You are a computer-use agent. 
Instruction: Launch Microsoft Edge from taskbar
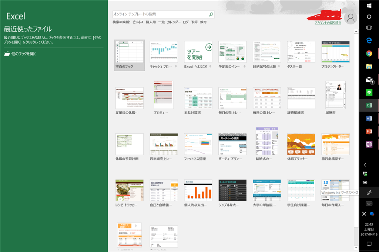point(369,41)
